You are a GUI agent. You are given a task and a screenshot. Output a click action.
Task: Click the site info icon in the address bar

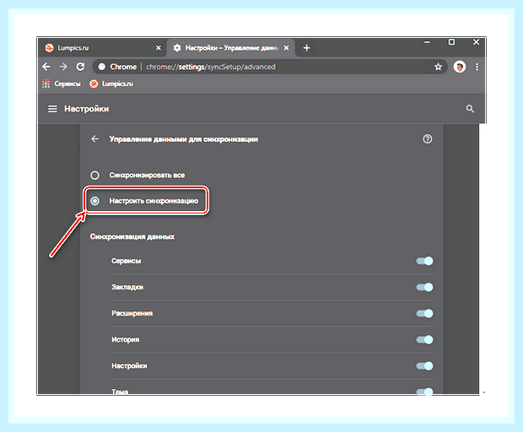click(102, 67)
